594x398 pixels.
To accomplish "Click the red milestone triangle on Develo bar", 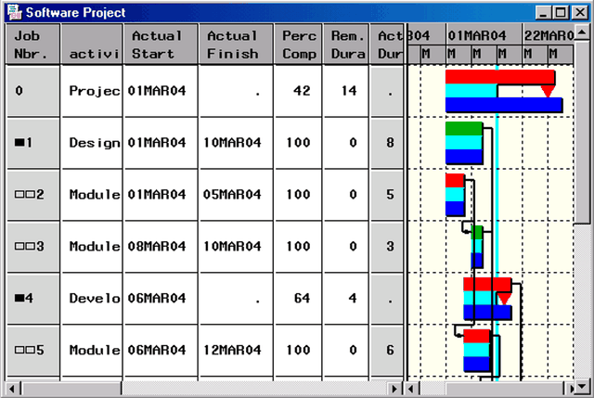I will pos(503,298).
